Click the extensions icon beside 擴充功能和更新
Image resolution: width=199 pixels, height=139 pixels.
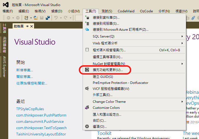pos(87,70)
